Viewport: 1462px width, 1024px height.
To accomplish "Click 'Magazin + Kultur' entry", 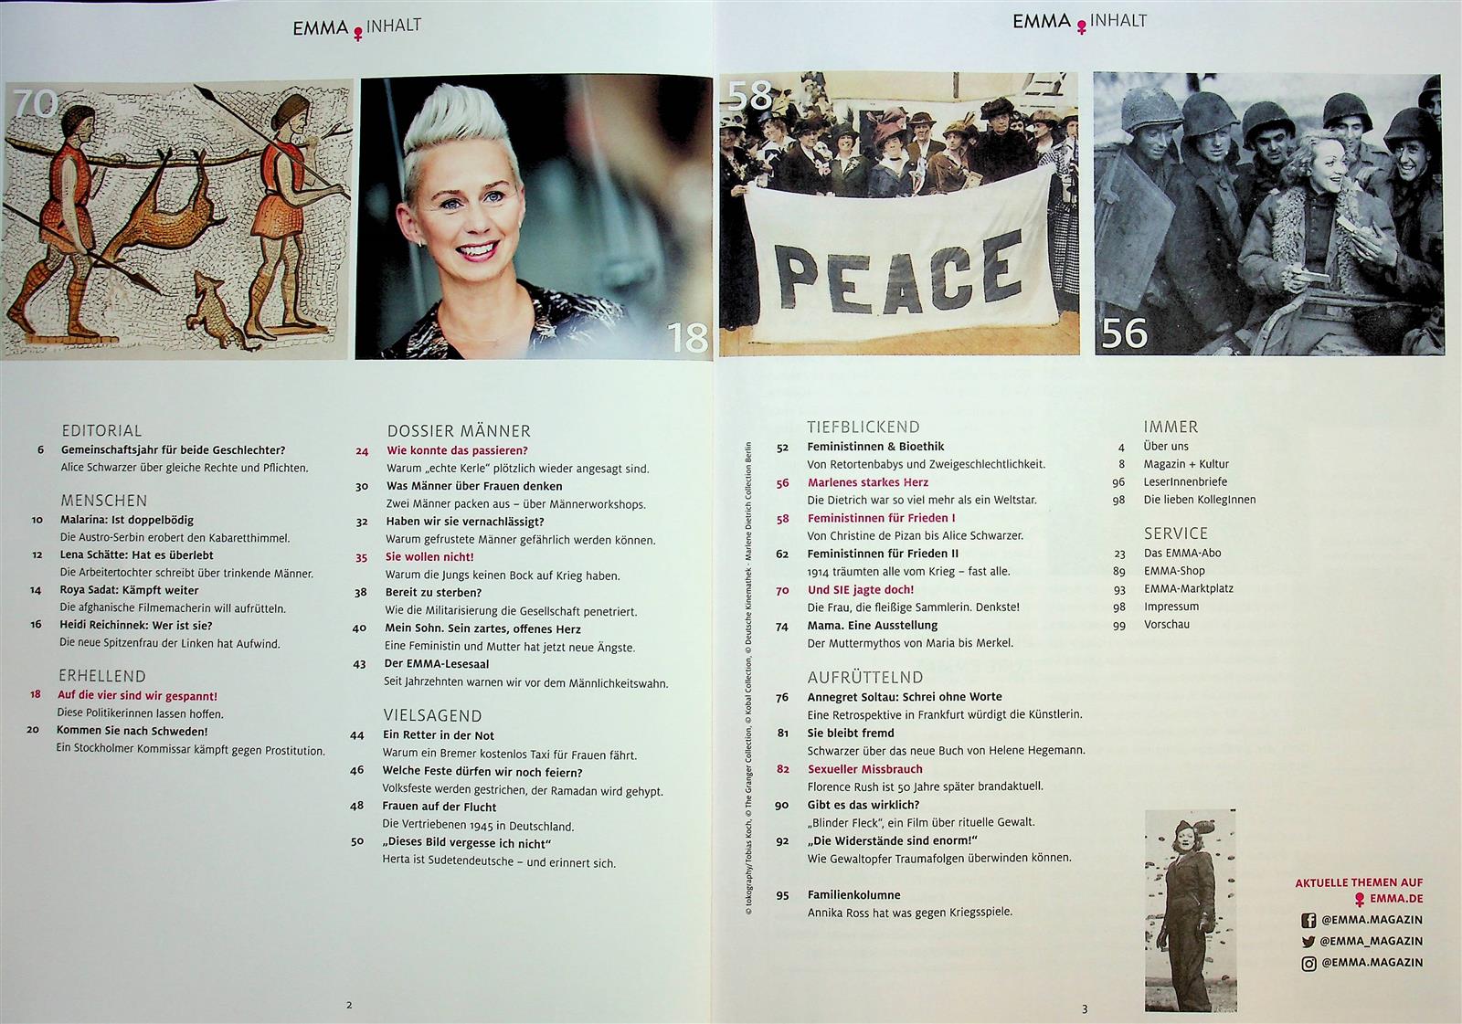I will tap(1186, 464).
